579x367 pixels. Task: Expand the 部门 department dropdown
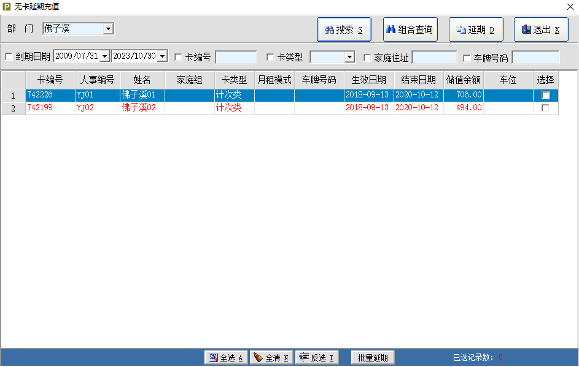[x=108, y=29]
